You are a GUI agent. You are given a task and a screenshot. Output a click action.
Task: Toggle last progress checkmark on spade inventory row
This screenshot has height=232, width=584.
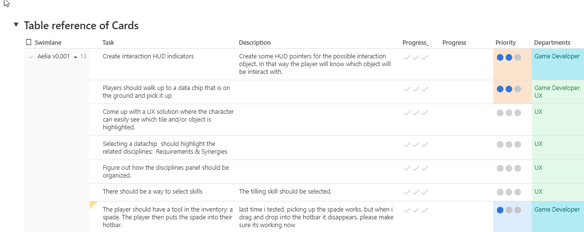pyautogui.click(x=425, y=211)
